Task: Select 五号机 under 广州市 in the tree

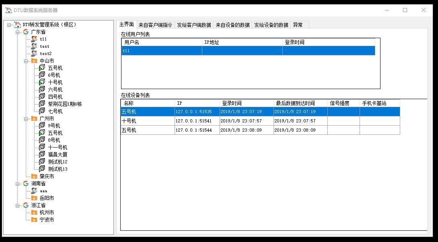Action: tap(56, 133)
